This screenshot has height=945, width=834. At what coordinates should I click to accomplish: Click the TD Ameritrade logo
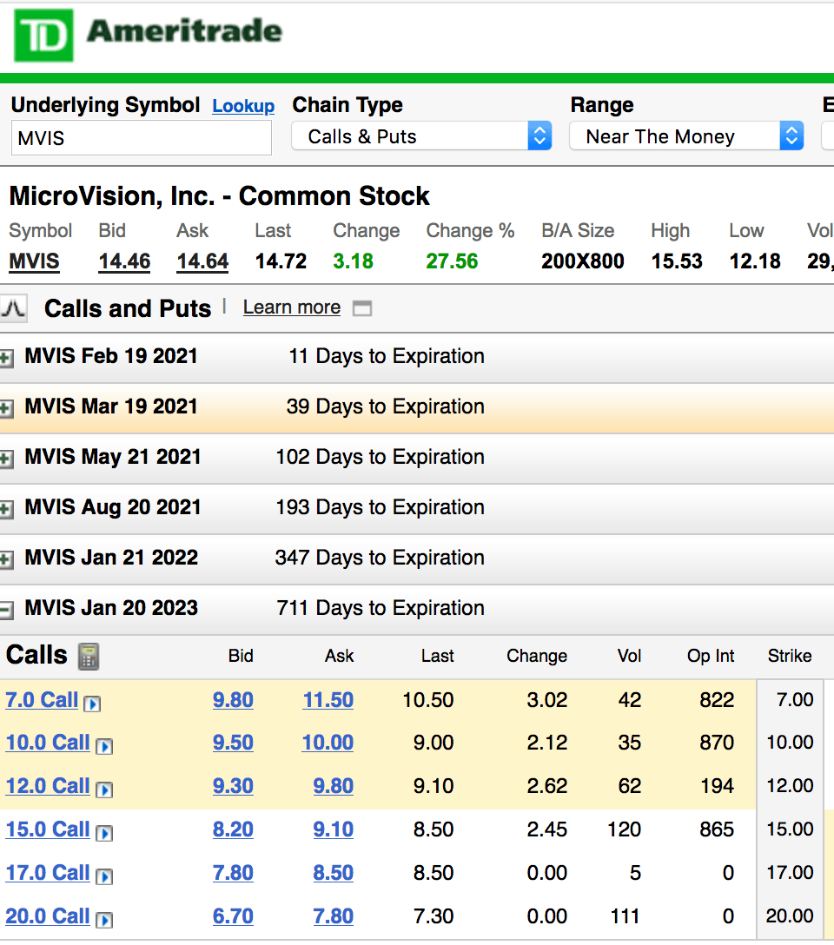149,36
